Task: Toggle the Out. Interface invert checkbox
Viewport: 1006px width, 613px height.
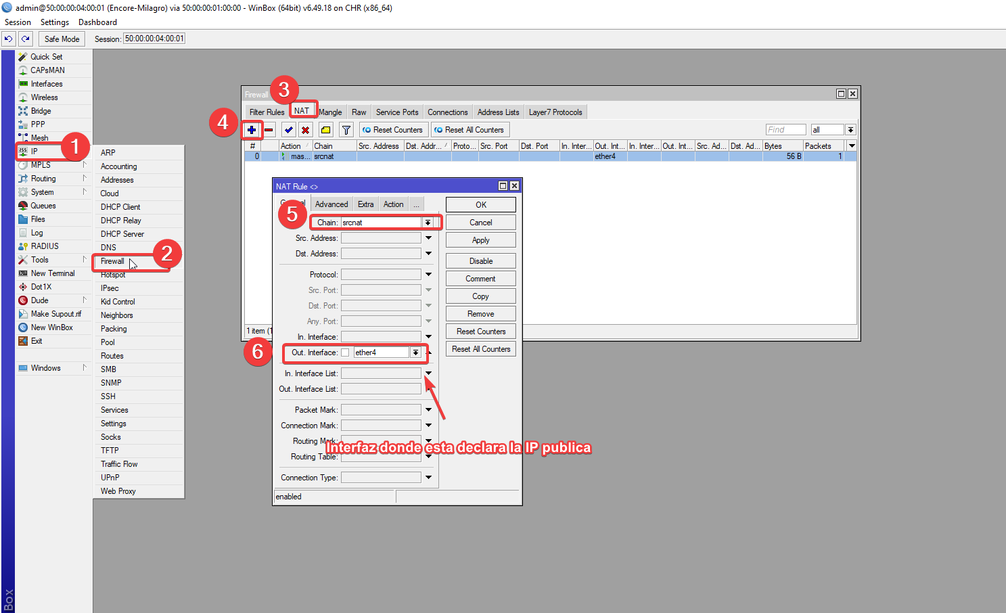Action: (x=345, y=353)
